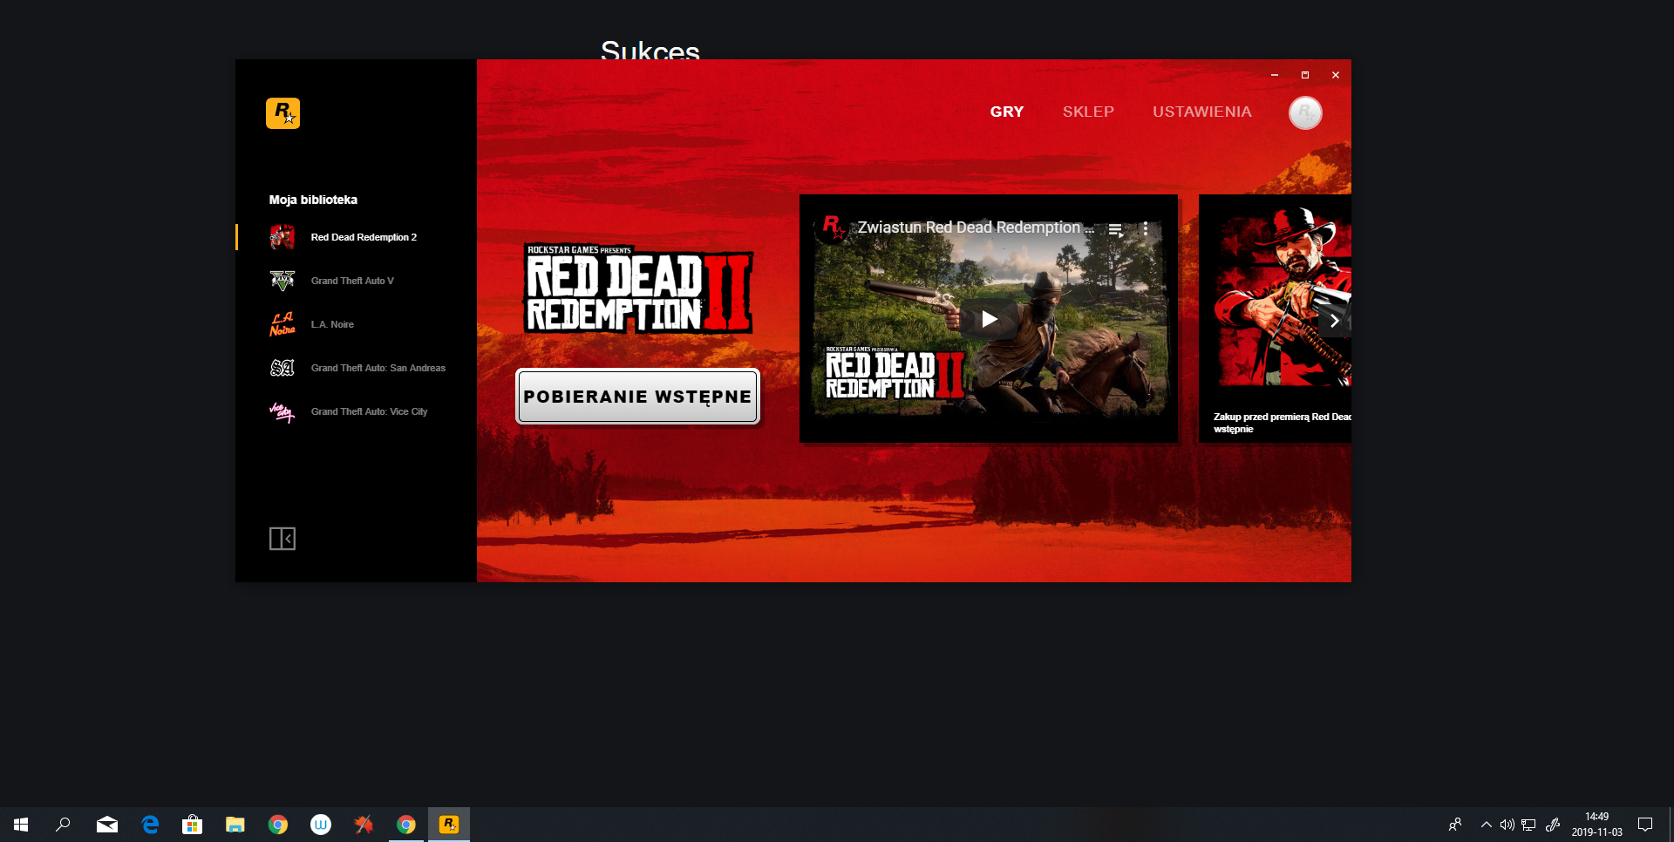
Task: Open L.A. Noire library icon
Action: point(282,324)
